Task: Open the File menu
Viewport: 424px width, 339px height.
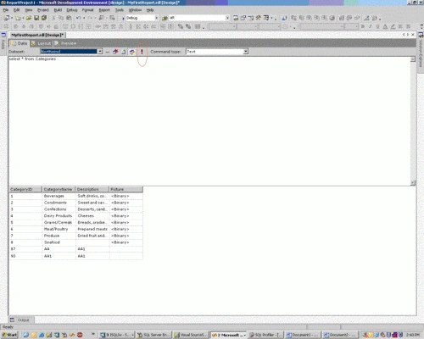Action: click(6, 10)
